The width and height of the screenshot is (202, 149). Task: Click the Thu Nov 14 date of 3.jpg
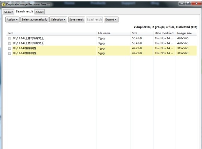tap(164, 43)
